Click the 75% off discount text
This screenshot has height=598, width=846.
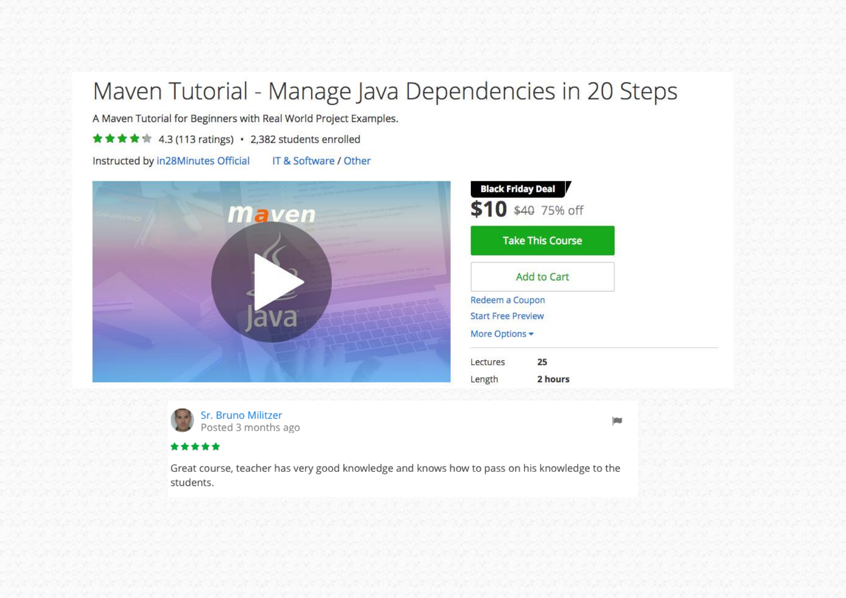[x=562, y=211]
